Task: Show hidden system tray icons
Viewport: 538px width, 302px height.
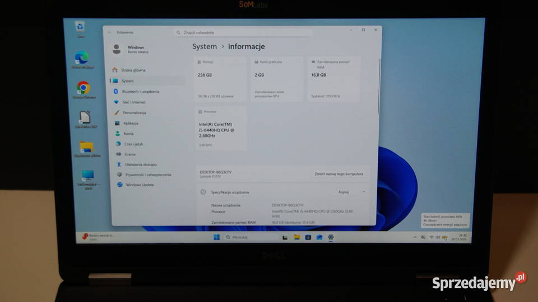Action: coord(415,237)
